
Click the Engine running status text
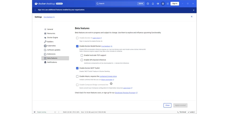42,112
